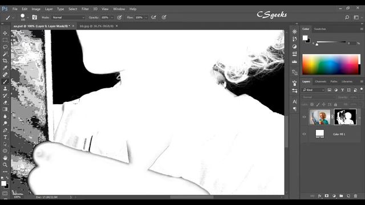Image resolution: width=365 pixels, height=205 pixels.
Task: Toggle the adjustment layer filter icon
Action: (x=336, y=90)
